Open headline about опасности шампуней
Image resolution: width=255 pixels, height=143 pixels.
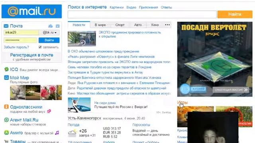pyautogui.click(x=122, y=88)
